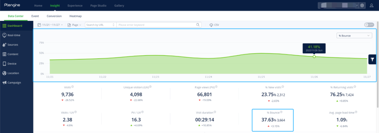Click the 11/26 data point on chart
The height and width of the screenshot is (133, 379).
[x=314, y=56]
